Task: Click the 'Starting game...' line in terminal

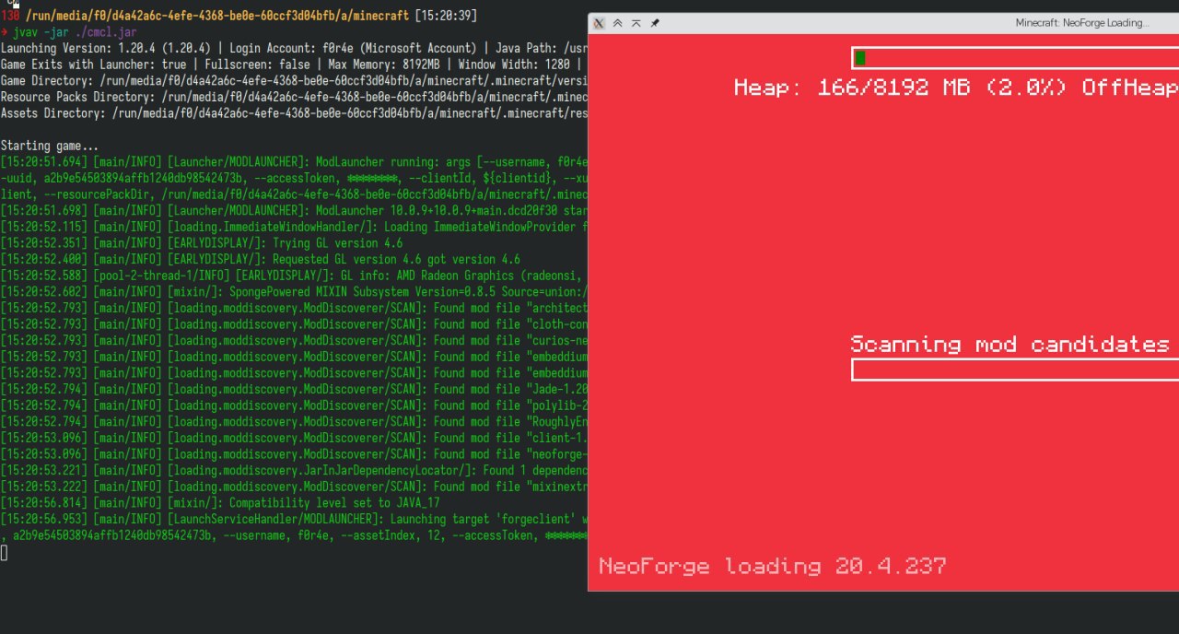Action: point(50,146)
